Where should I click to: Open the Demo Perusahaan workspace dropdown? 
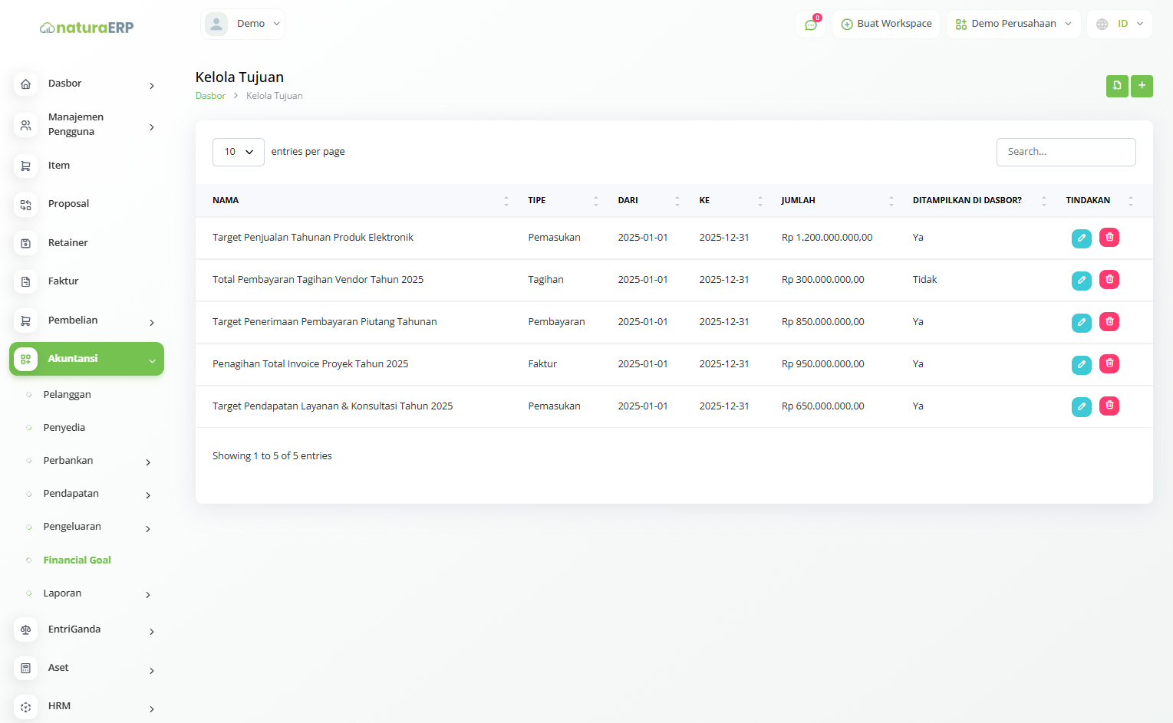pos(1013,24)
